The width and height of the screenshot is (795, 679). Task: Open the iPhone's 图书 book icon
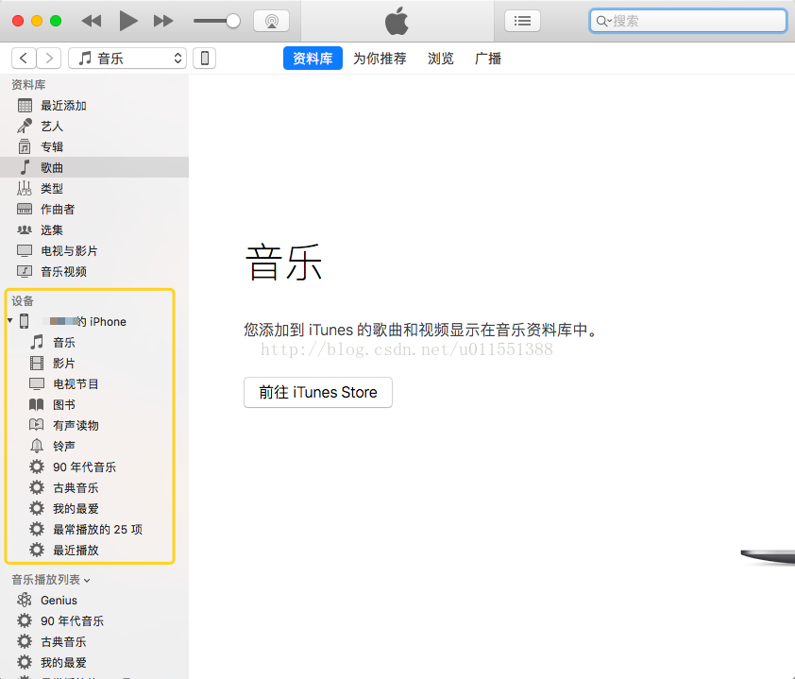coord(37,405)
